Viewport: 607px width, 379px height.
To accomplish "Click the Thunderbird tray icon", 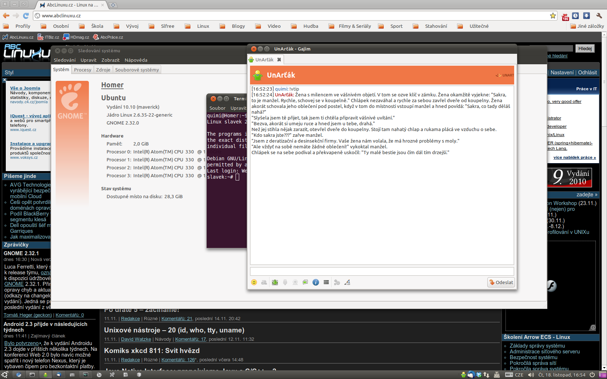I will [x=470, y=375].
